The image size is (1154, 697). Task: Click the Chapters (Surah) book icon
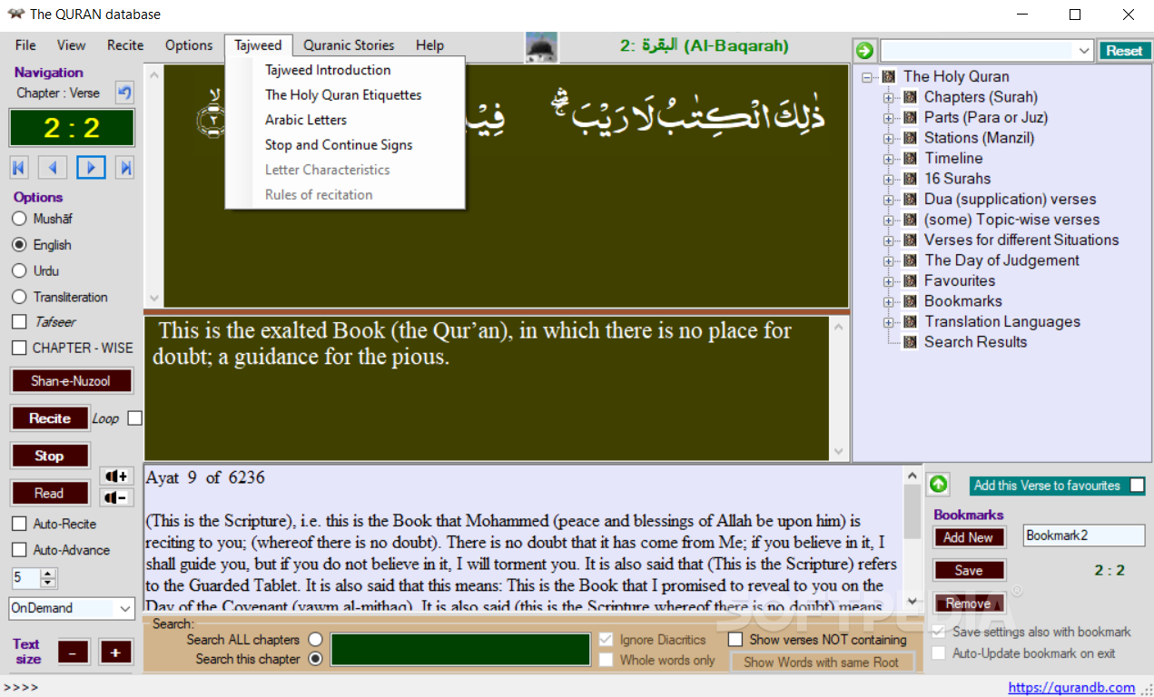[911, 97]
